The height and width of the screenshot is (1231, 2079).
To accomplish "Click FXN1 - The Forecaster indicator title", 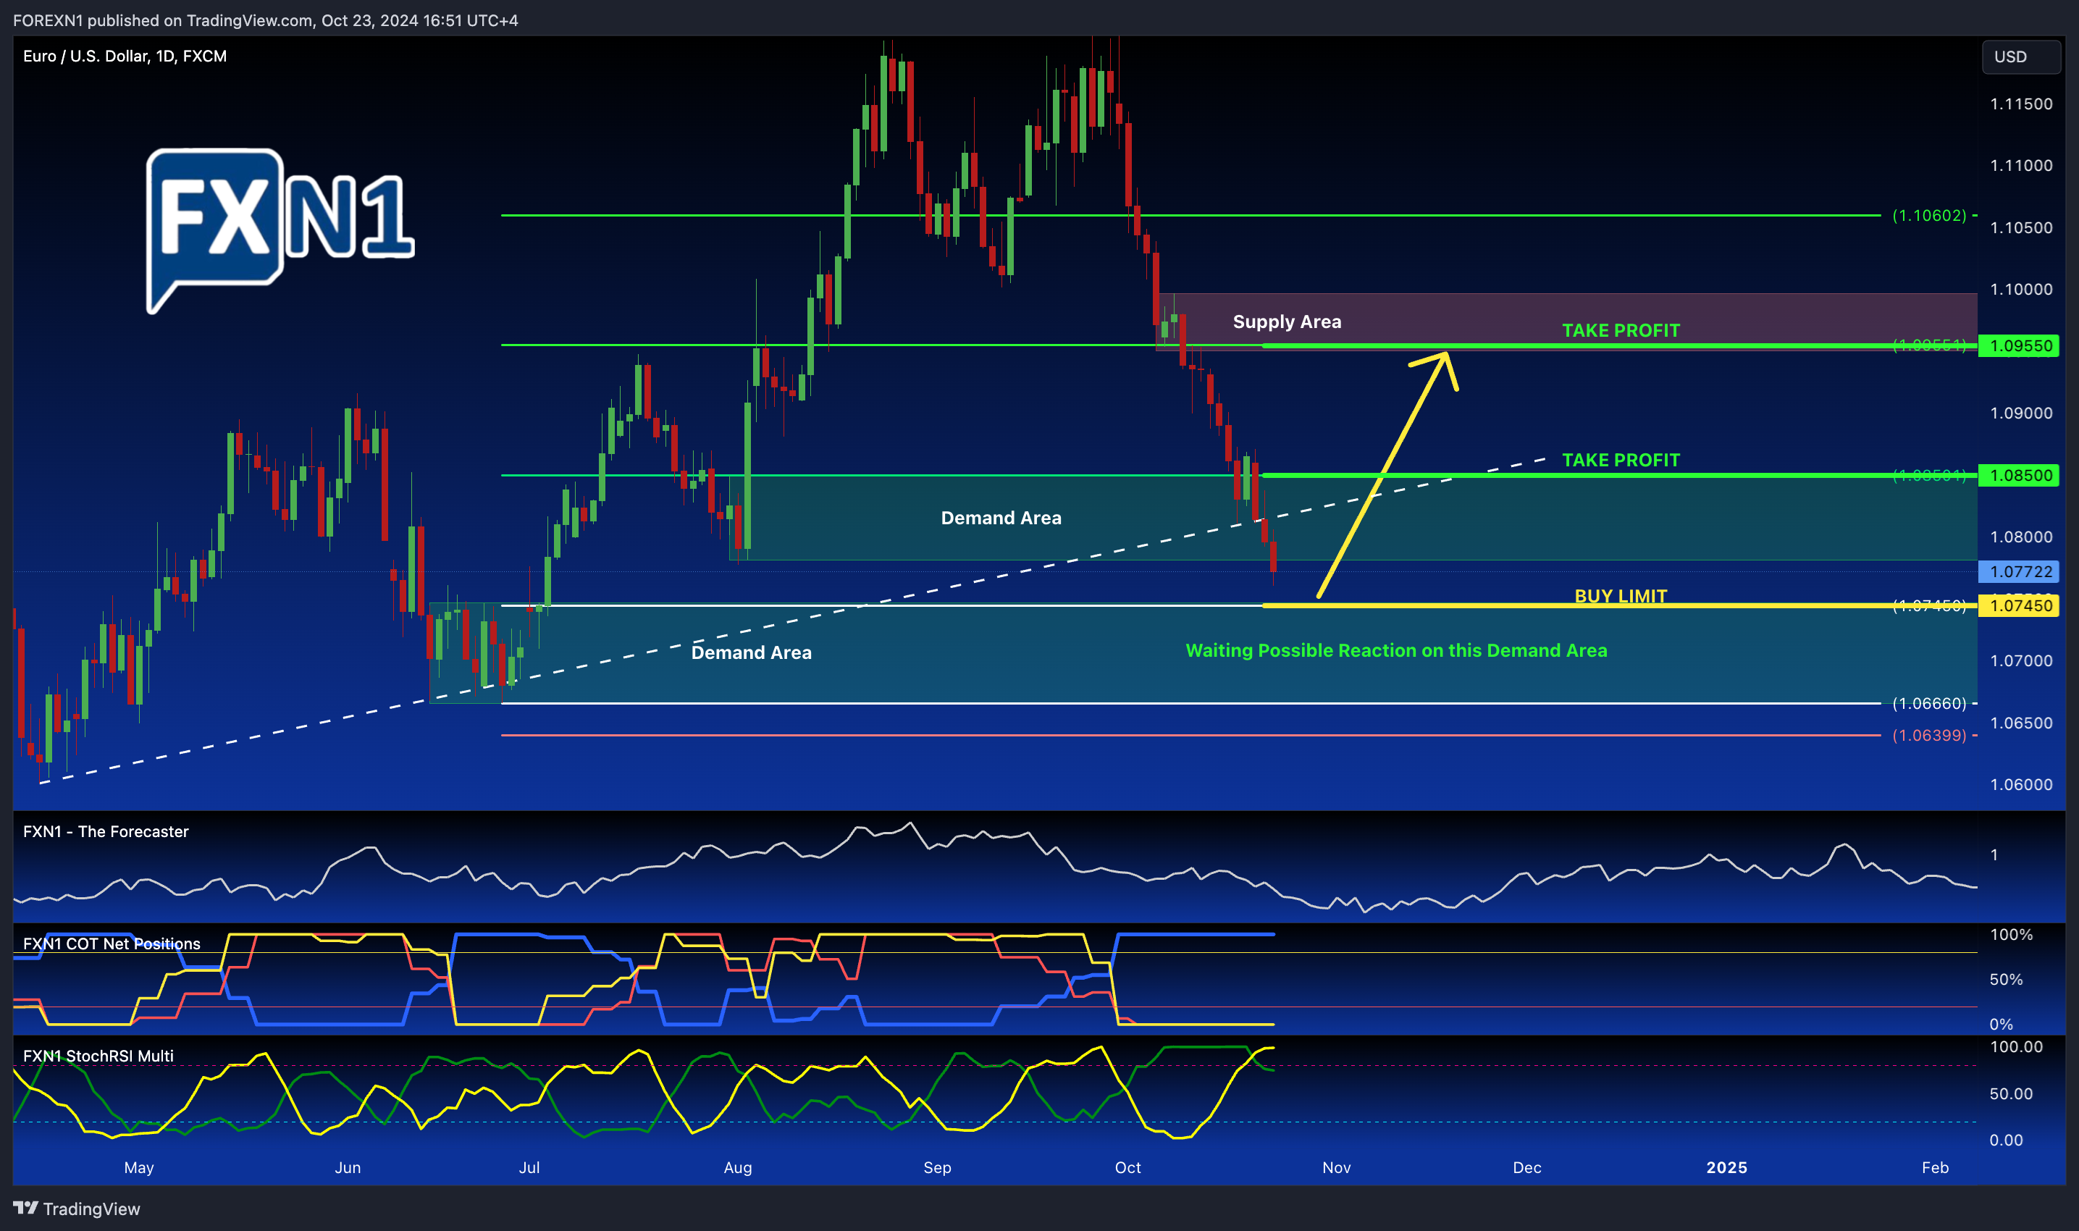I will pos(105,831).
